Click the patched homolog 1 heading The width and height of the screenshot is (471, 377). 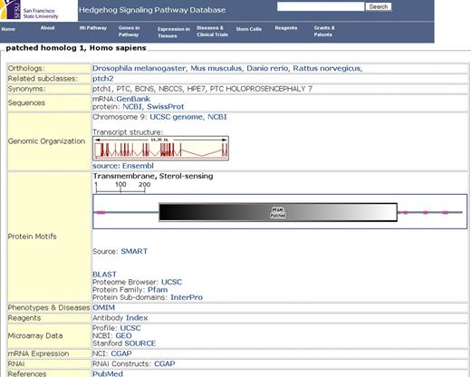[76, 48]
